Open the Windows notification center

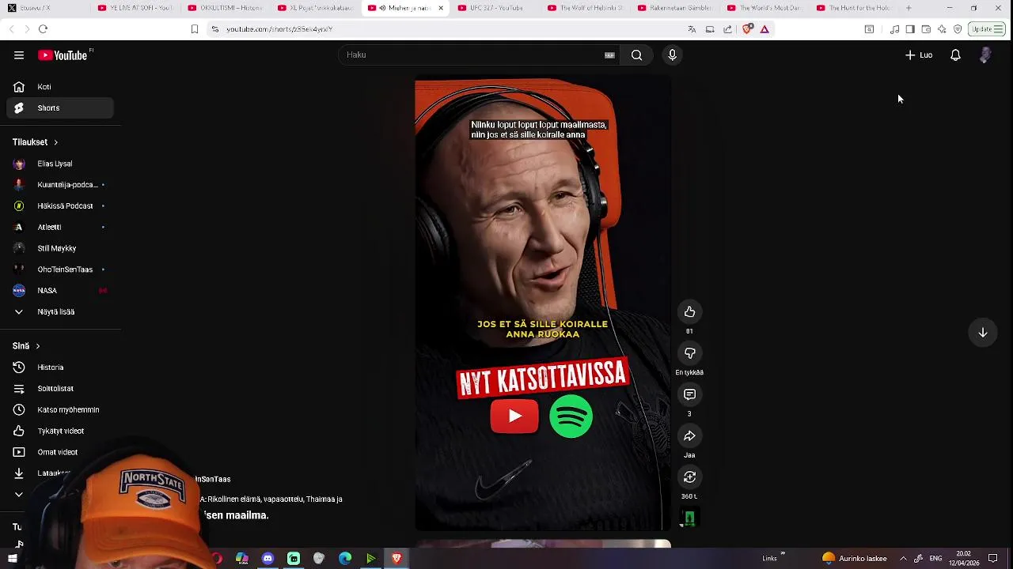(x=993, y=559)
